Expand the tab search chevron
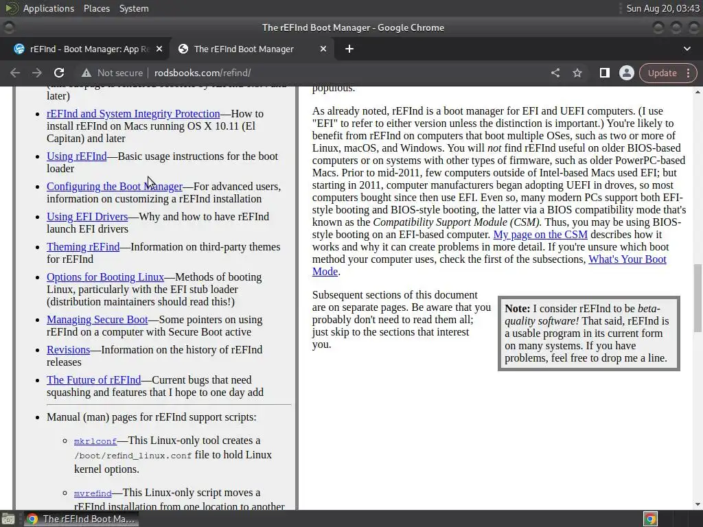703x527 pixels. [687, 49]
